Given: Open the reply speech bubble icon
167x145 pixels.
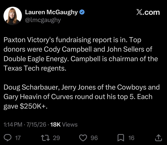Looking at the screenshot, I should 8,138.
